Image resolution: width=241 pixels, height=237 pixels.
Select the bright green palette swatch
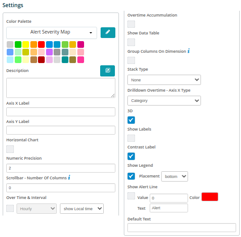18,44
